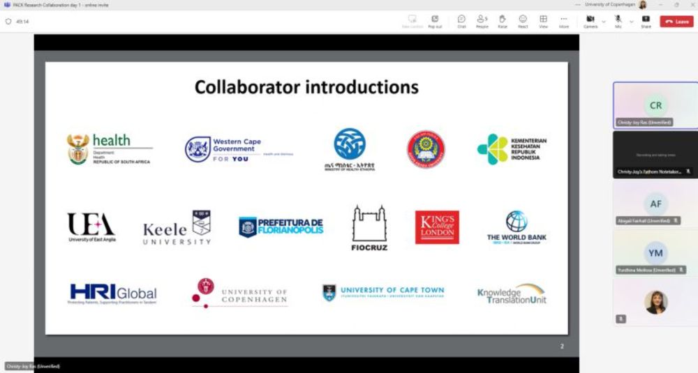The image size is (698, 373).
Task: Unmute the Mic
Action: click(x=618, y=22)
